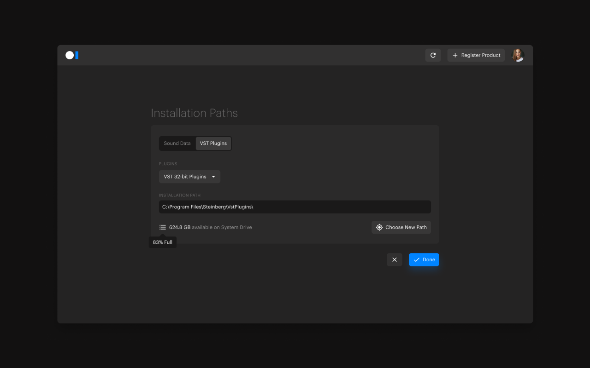Click the plus icon beside Register Product

455,55
